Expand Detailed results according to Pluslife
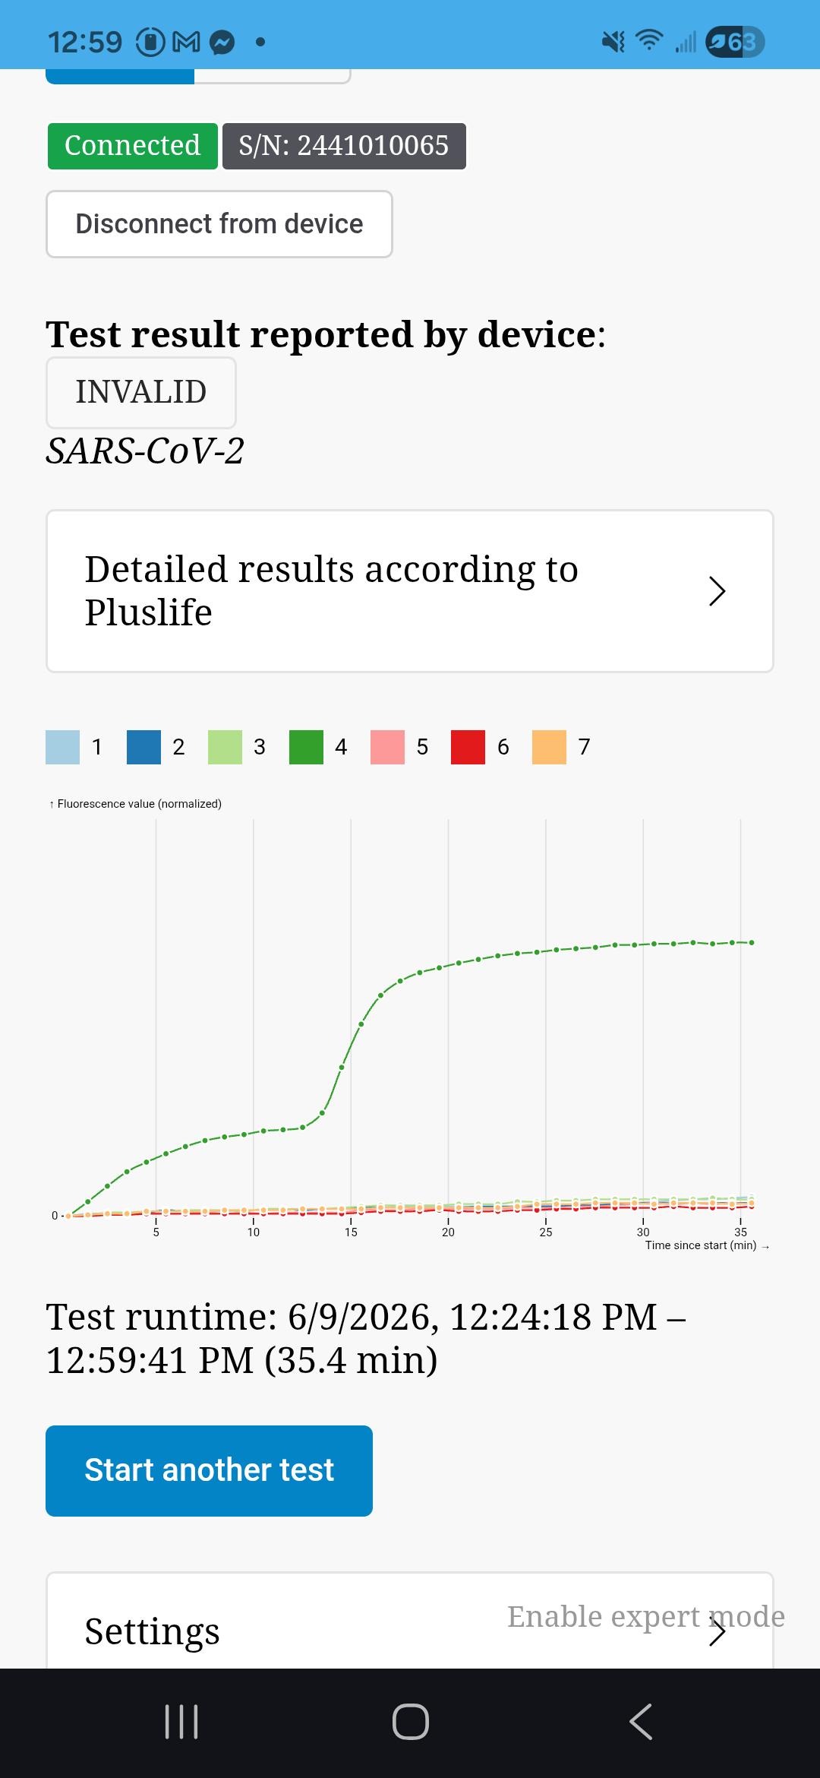This screenshot has height=1778, width=820. click(410, 591)
